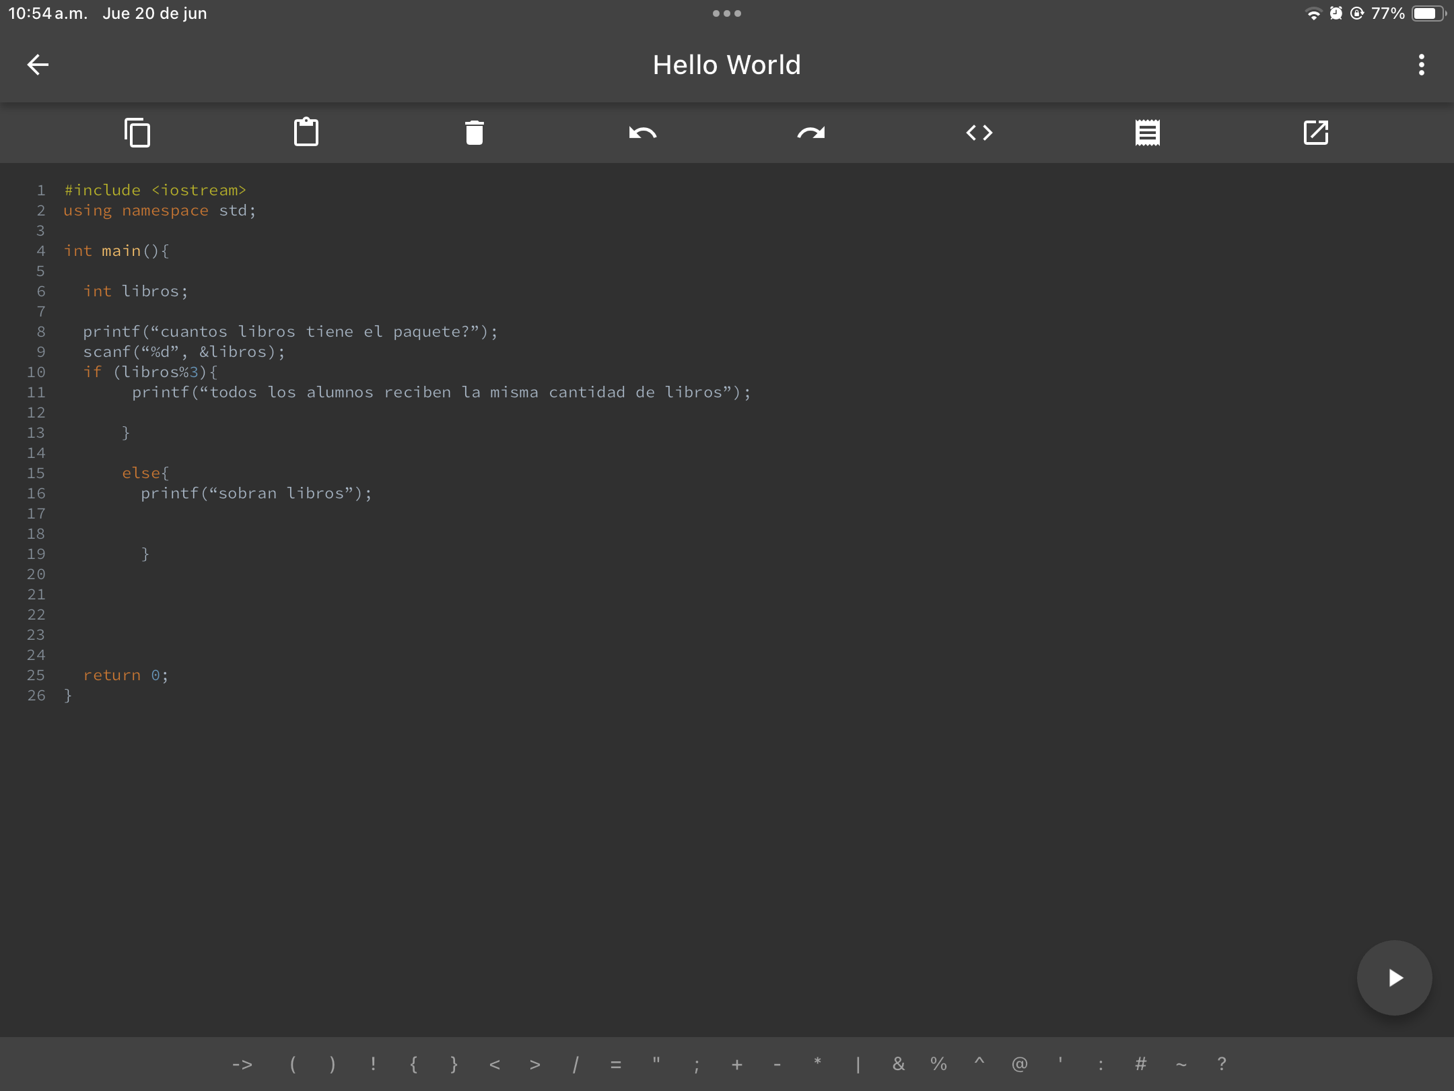Insert hash symbol from symbol bar
The height and width of the screenshot is (1091, 1454).
click(1140, 1065)
